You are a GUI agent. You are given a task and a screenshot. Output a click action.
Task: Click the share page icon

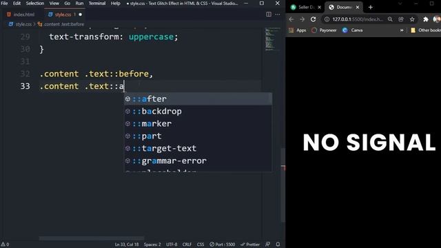click(x=401, y=19)
